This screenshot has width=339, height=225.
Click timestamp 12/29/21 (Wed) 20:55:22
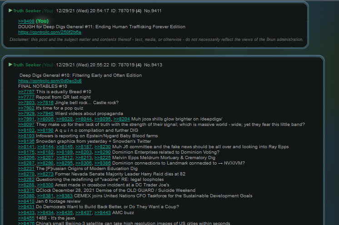point(82,65)
